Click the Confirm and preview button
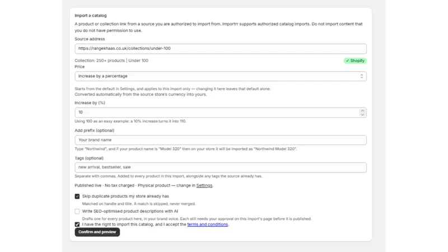 click(97, 232)
